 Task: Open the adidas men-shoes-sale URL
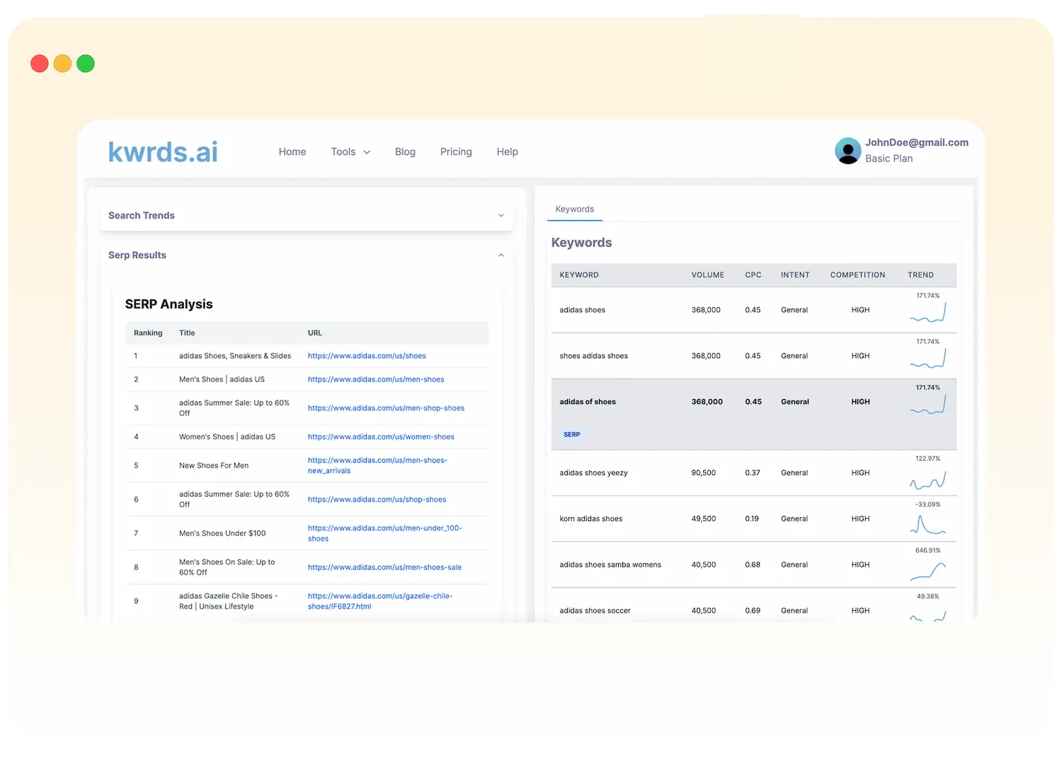pyautogui.click(x=384, y=567)
